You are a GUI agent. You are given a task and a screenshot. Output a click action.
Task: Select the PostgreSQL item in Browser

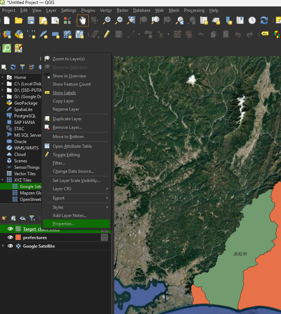click(25, 116)
